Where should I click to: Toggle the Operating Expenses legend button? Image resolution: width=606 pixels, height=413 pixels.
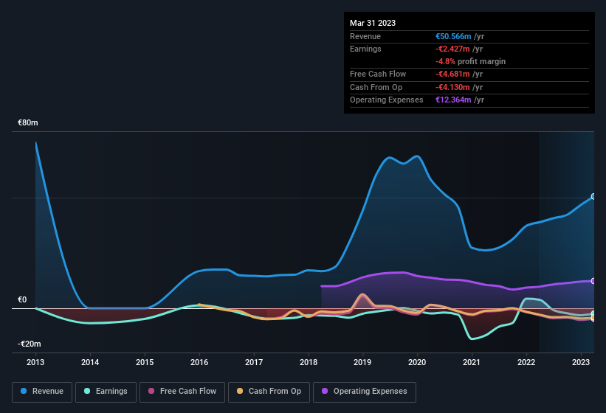point(364,392)
